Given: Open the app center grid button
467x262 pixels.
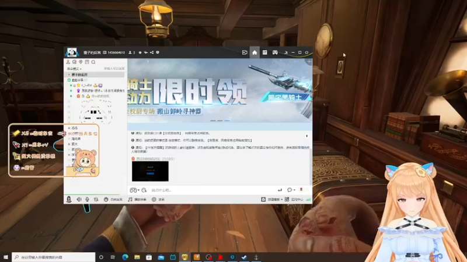Looking at the screenshot, I should point(294,199).
